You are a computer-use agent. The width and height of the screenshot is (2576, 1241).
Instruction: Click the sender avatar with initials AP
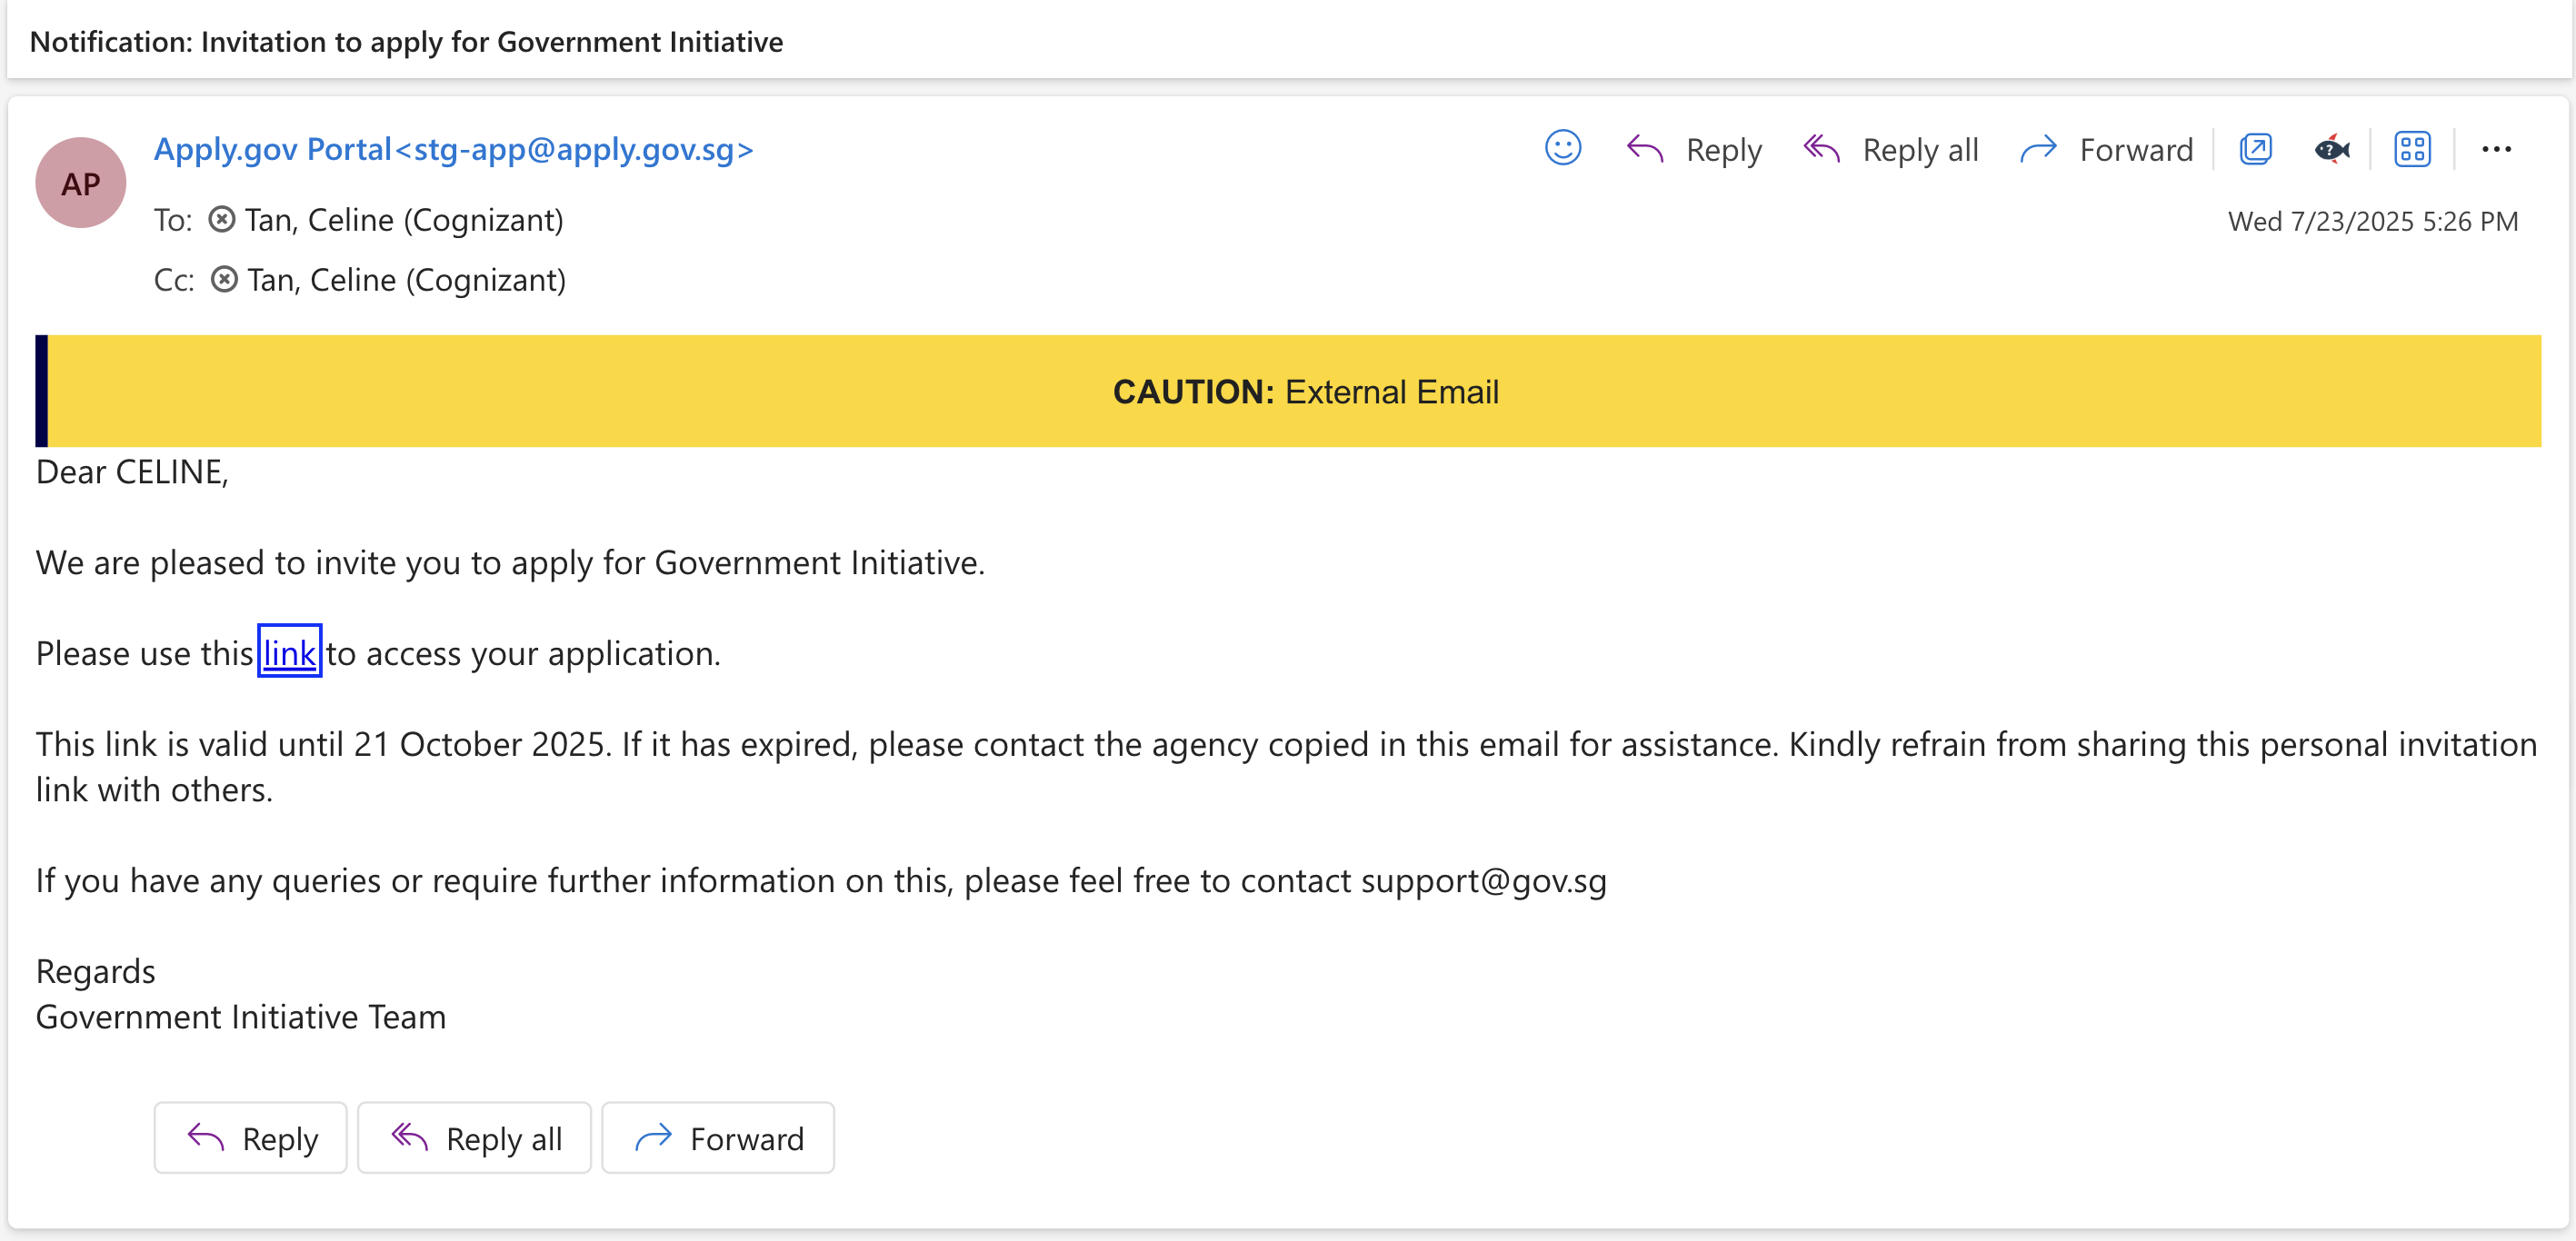point(80,182)
